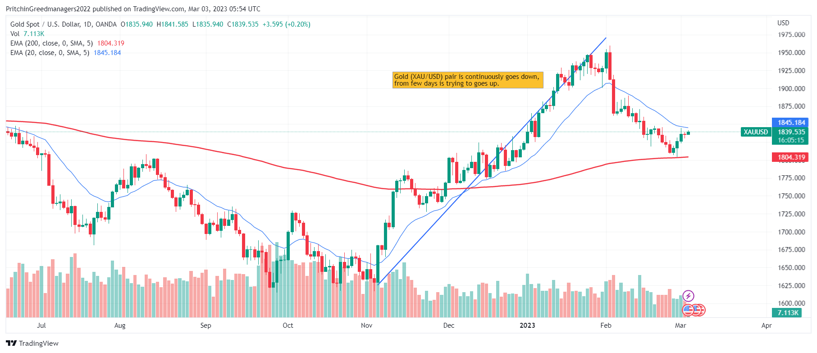Click the blue 1845.184 value in EMA 20 legend
The image size is (817, 353).
(107, 53)
